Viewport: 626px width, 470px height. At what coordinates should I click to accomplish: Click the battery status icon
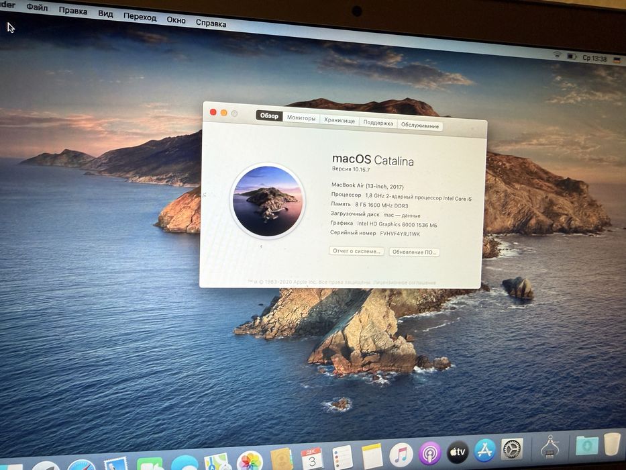[572, 56]
